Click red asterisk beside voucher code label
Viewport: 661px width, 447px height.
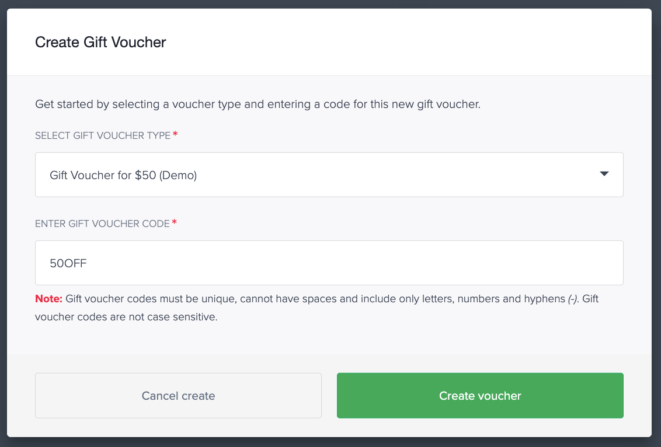(x=175, y=222)
